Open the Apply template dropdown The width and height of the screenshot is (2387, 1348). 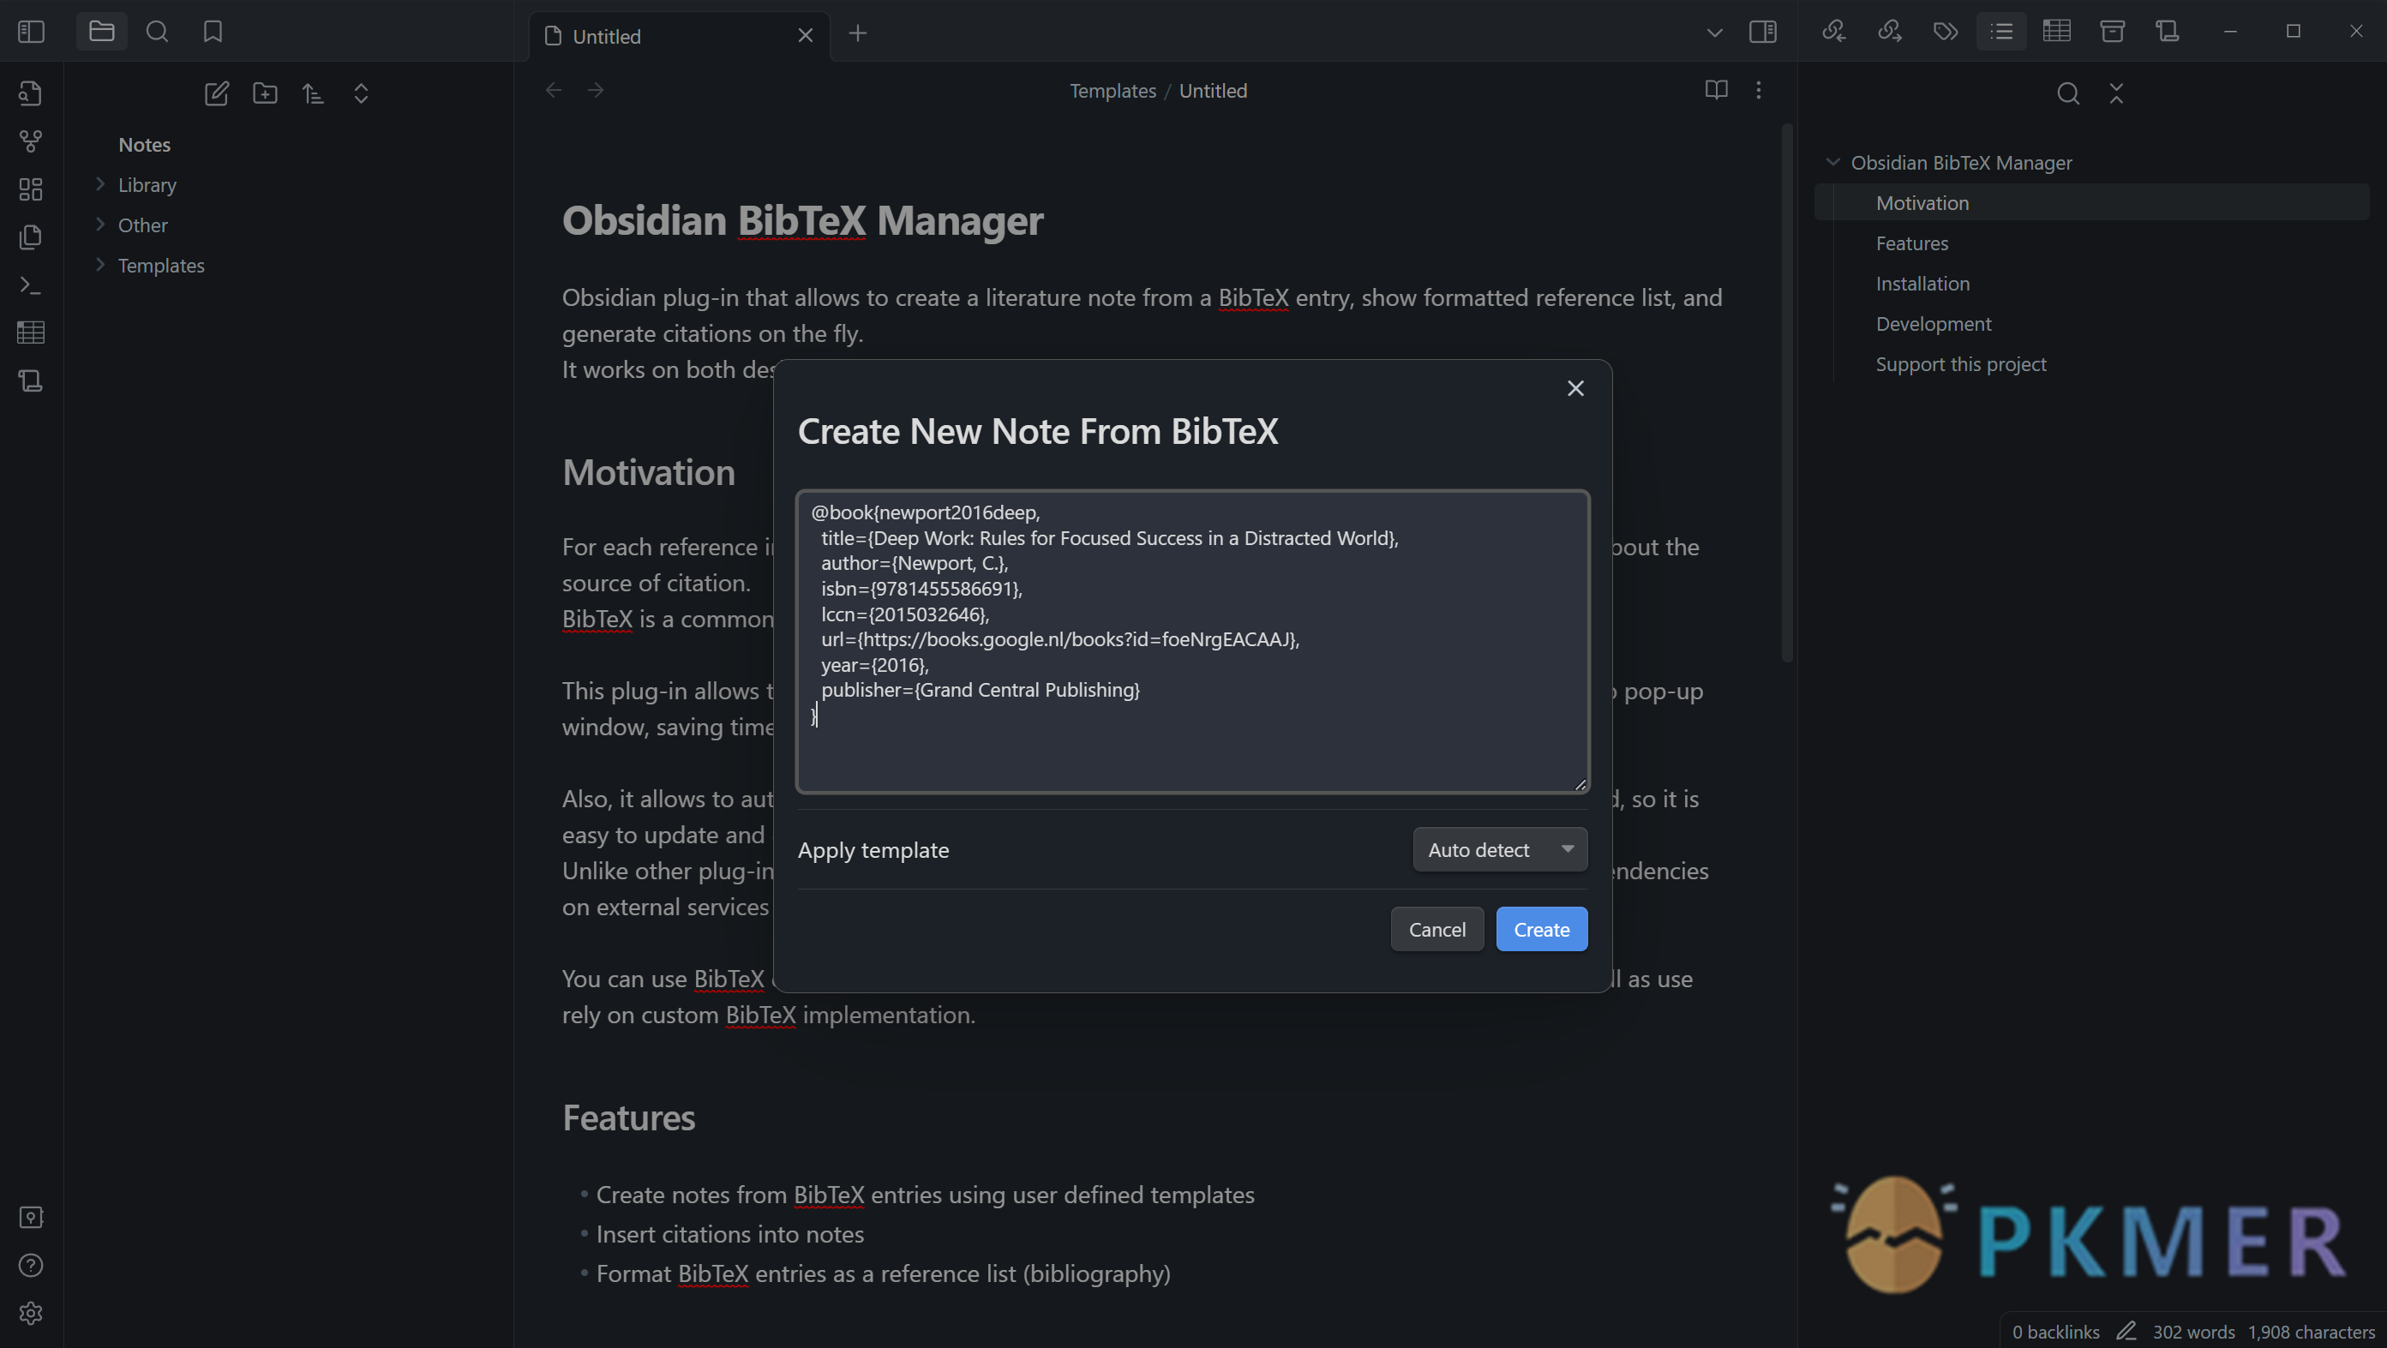pos(1499,849)
